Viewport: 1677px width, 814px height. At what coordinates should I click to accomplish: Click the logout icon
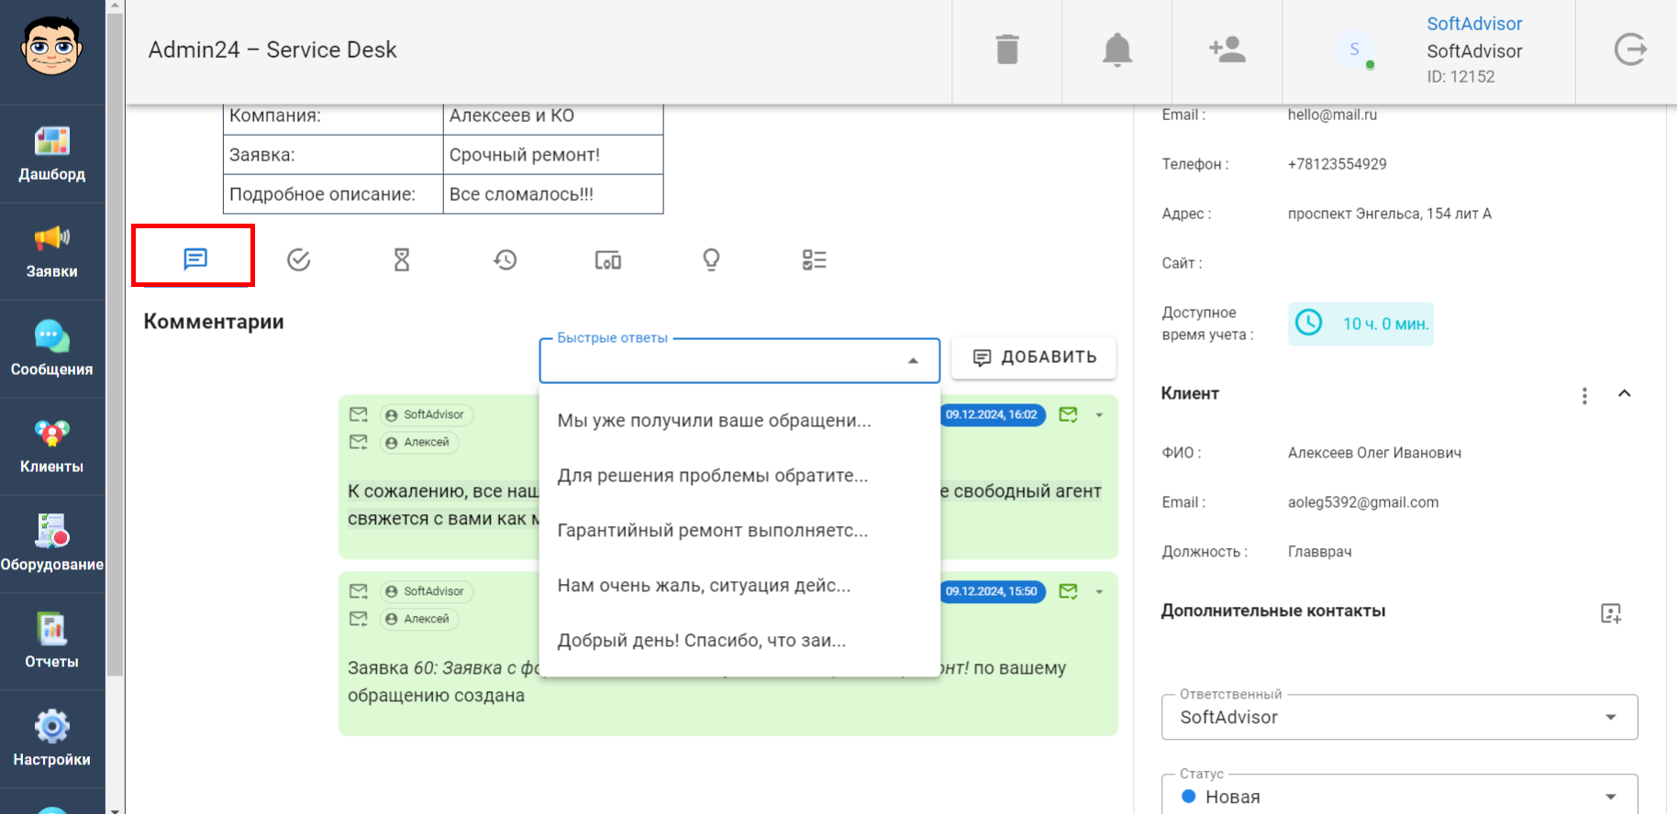[1629, 49]
